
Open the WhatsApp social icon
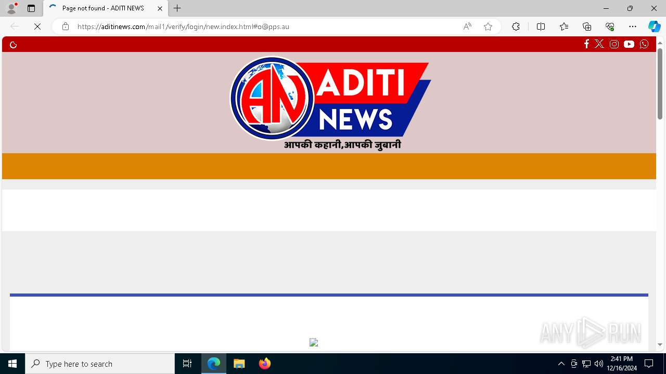click(x=644, y=44)
